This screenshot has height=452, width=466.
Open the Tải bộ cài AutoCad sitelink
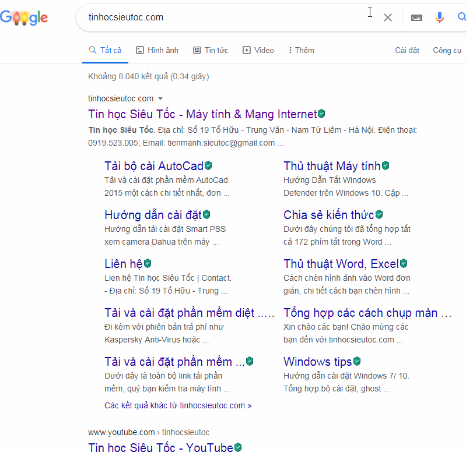[x=154, y=166]
